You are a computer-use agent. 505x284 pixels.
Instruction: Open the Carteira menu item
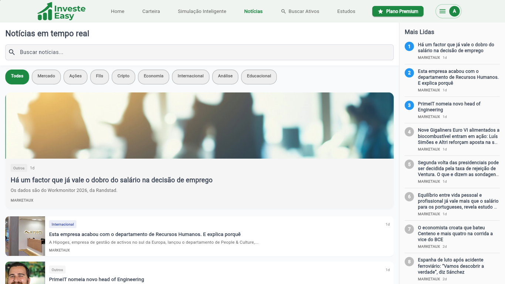tap(151, 11)
